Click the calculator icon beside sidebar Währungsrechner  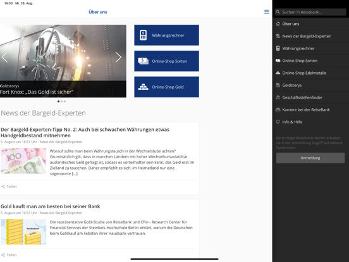[278, 48]
